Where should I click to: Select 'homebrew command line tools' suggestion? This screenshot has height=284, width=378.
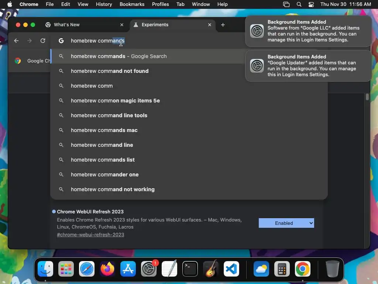(x=189, y=115)
